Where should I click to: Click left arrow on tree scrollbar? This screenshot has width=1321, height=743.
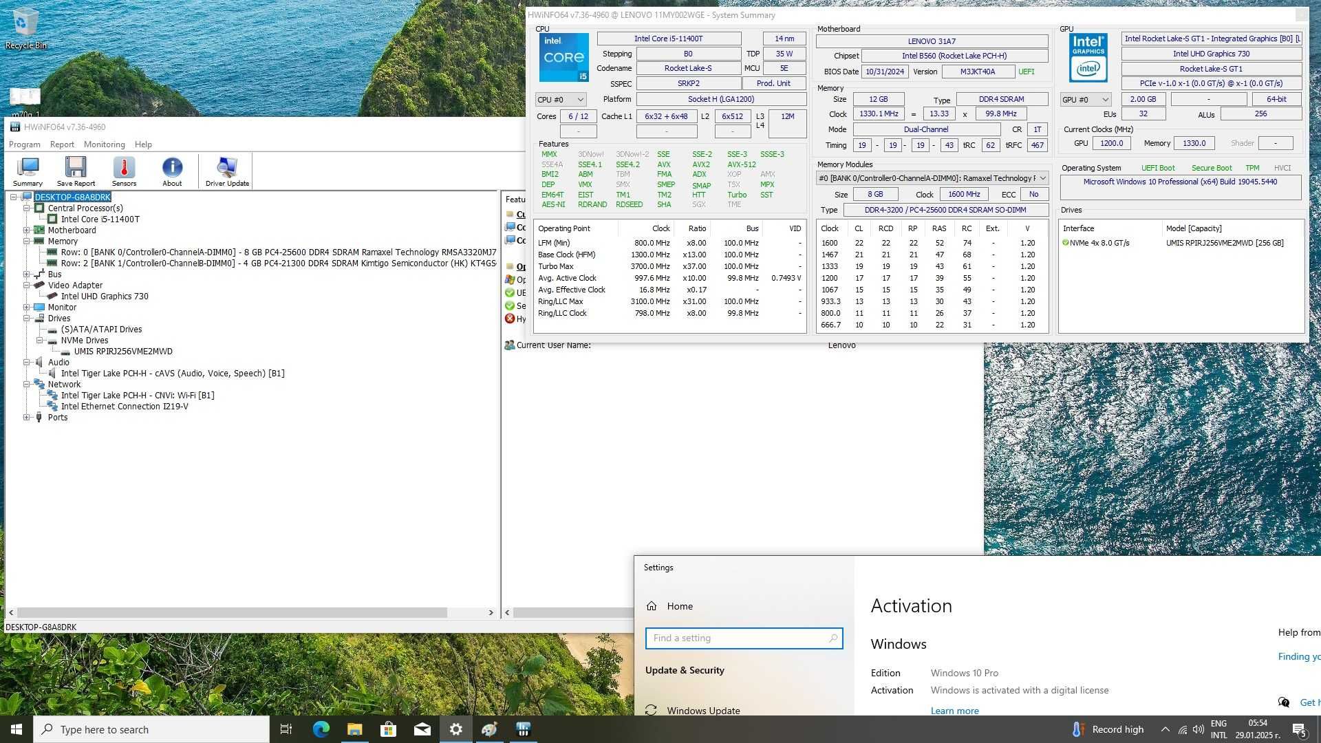pyautogui.click(x=10, y=612)
